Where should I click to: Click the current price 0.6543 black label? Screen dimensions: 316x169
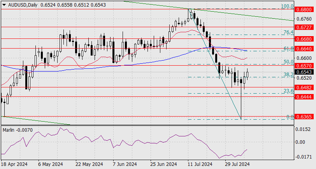click(x=304, y=72)
